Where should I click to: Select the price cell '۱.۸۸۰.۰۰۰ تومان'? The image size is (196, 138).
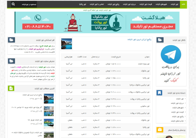(113, 127)
